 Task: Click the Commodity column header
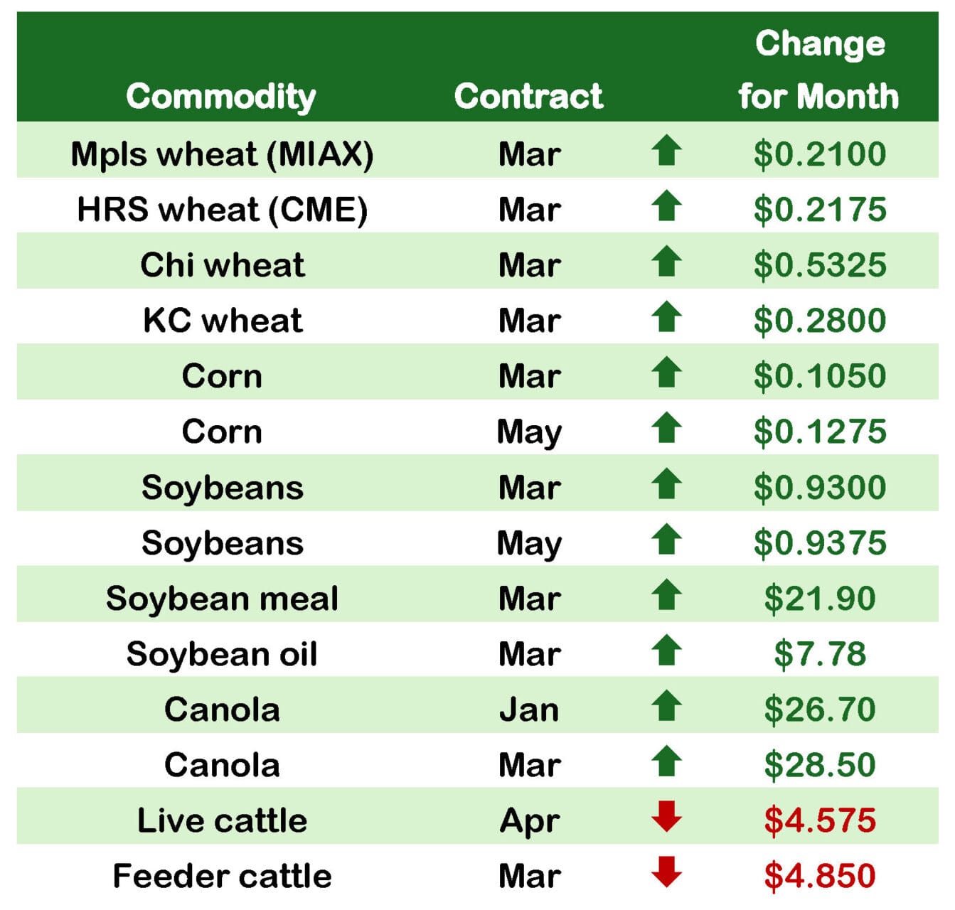221,96
